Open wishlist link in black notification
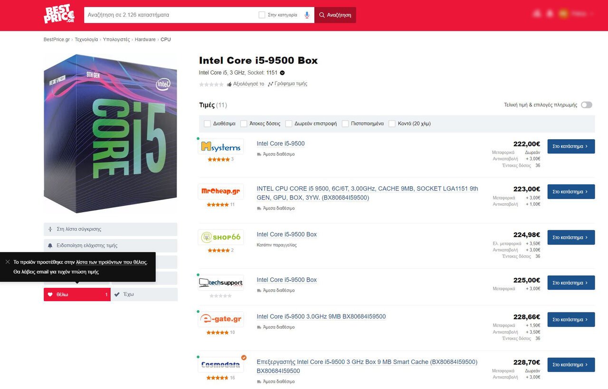This screenshot has width=608, height=389. [x=112, y=262]
